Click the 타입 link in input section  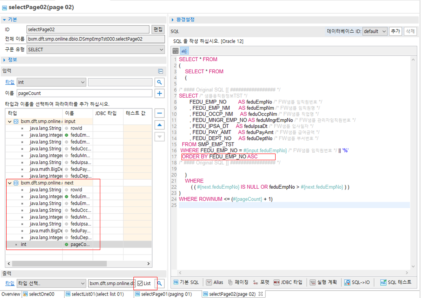[10, 82]
